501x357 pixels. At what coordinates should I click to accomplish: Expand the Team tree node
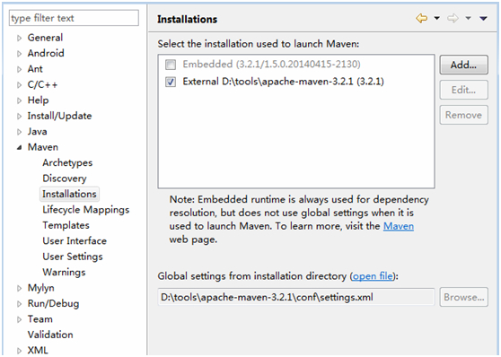point(19,319)
